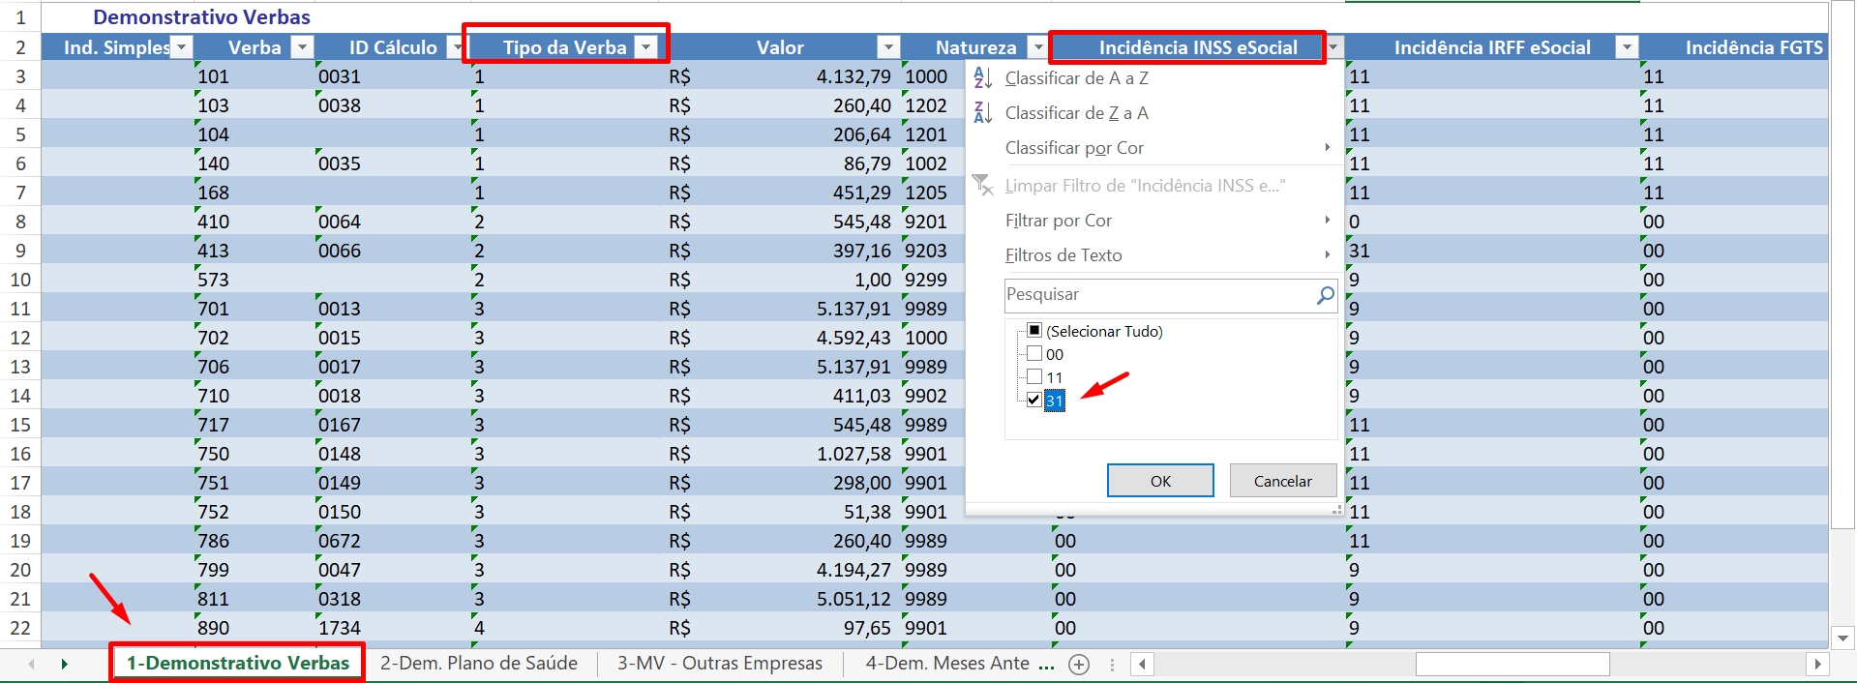The width and height of the screenshot is (1857, 683).
Task: Sort Z to A icon in filter menu
Action: [982, 113]
